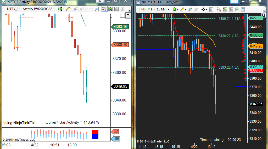Expand chart style arrow in Activity window

tap(63, 9)
